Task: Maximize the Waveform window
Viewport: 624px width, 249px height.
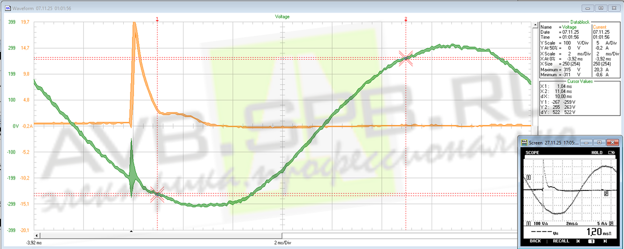Action: (x=600, y=8)
